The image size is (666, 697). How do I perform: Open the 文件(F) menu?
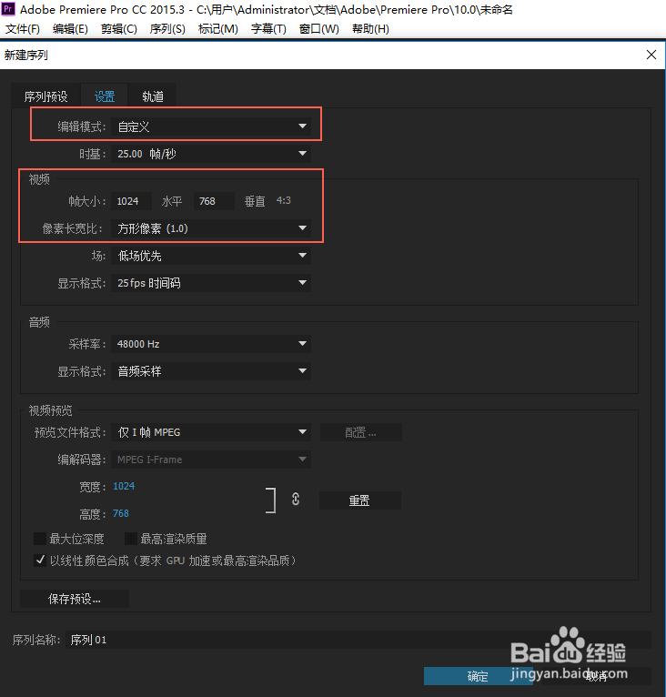pyautogui.click(x=22, y=29)
